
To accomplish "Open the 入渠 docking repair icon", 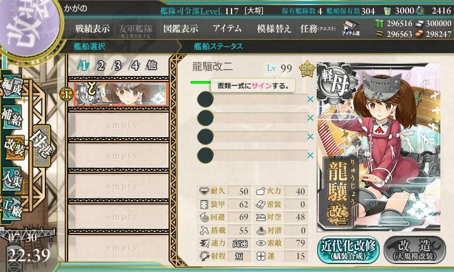I will click(12, 179).
